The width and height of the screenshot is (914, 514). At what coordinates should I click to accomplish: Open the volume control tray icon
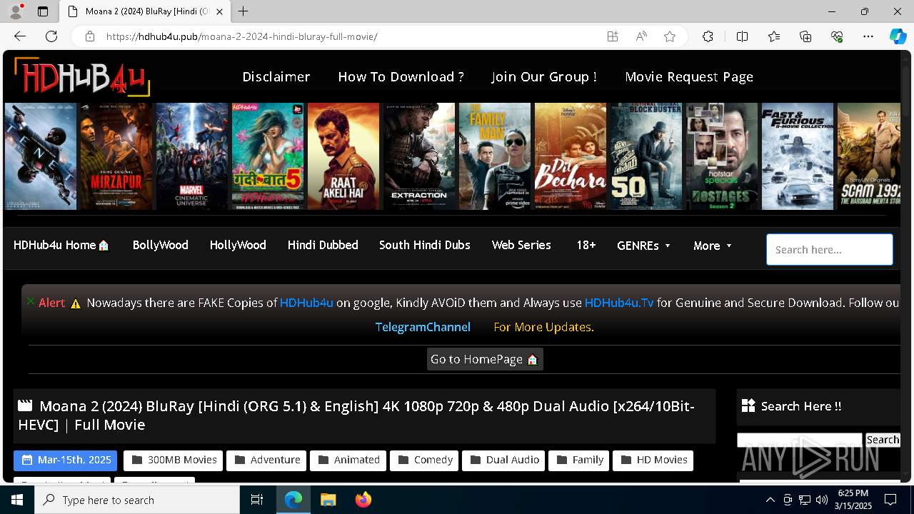pos(821,500)
